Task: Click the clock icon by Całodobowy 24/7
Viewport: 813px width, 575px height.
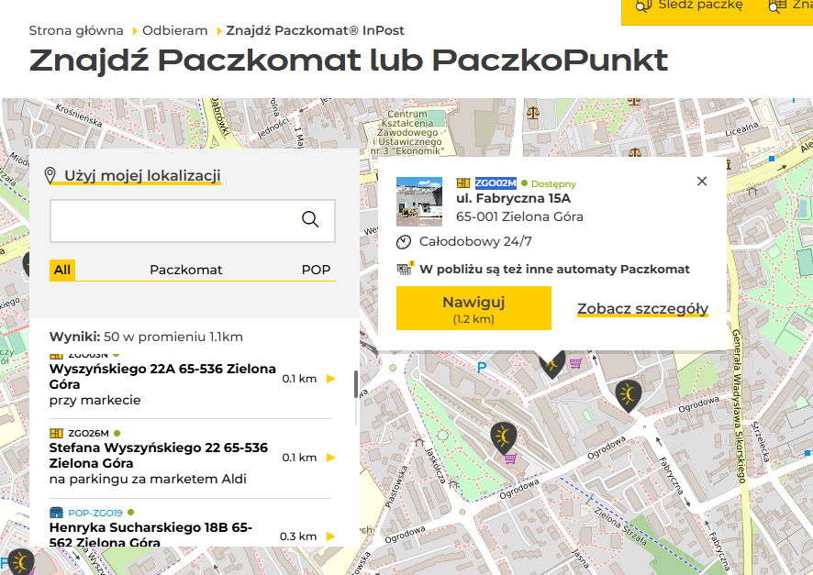Action: (x=405, y=242)
